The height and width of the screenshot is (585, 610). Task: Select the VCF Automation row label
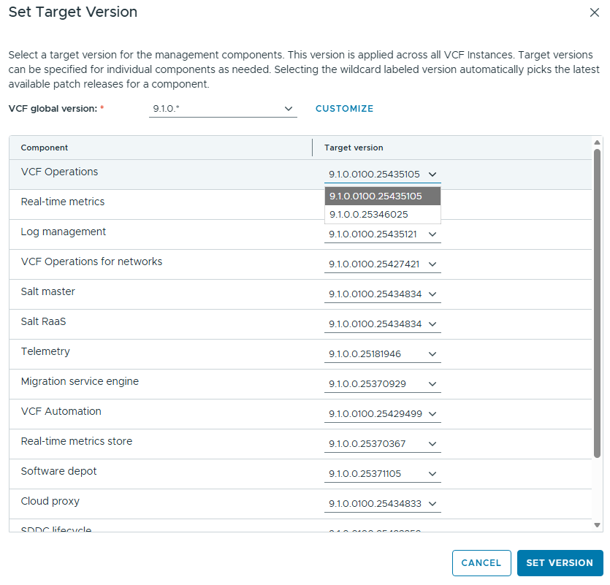(x=61, y=411)
